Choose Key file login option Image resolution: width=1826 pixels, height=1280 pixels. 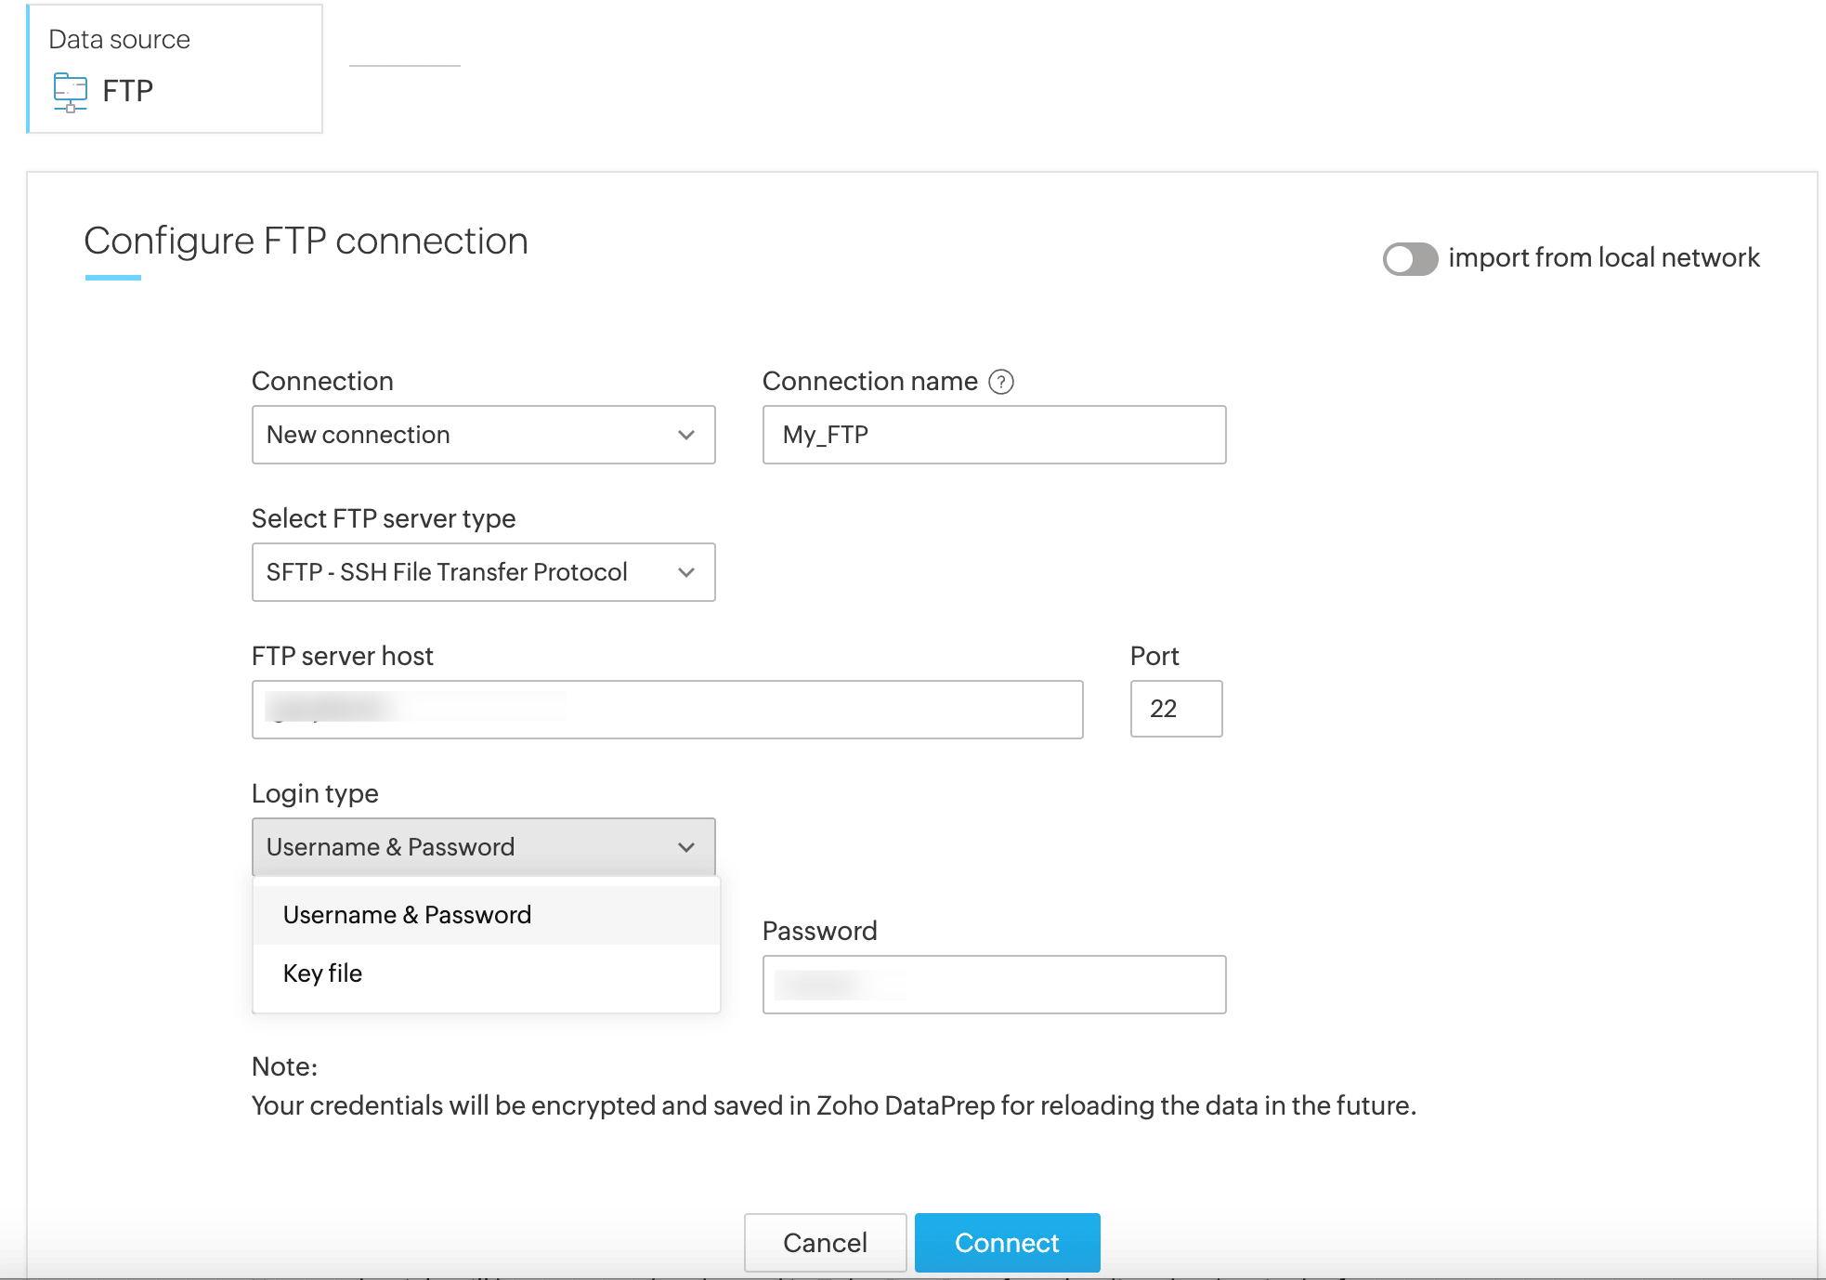pos(322,973)
